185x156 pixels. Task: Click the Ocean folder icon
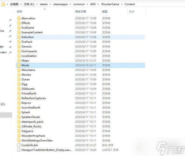point(19,79)
